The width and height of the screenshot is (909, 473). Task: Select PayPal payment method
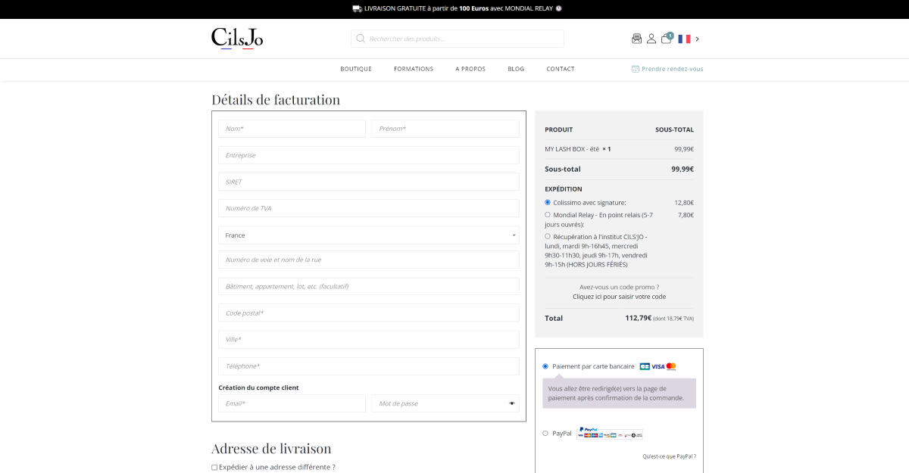[545, 434]
